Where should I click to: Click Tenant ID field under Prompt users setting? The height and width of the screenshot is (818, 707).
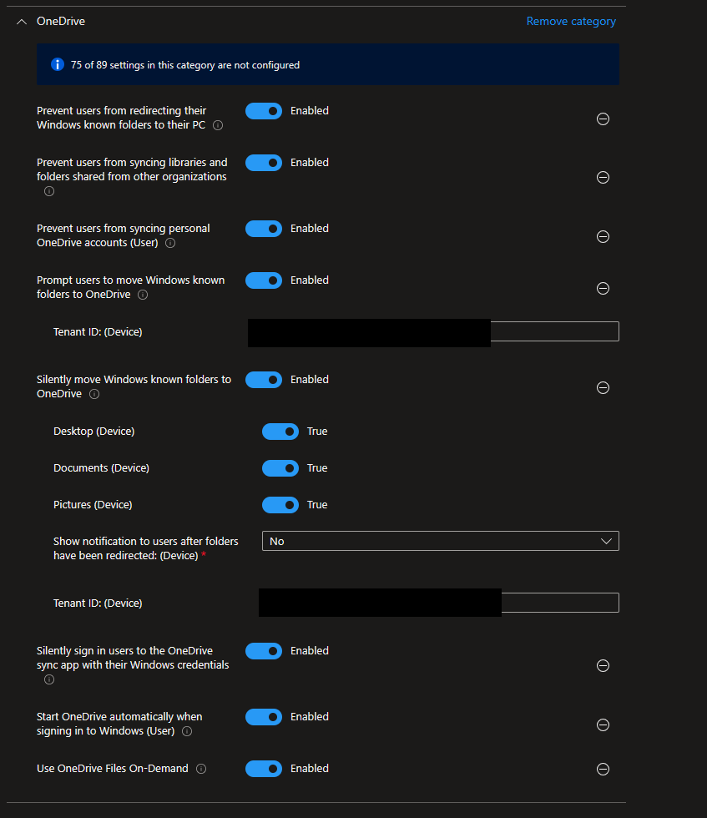tap(554, 331)
